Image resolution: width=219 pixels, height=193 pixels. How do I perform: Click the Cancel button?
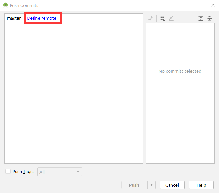[x=172, y=185]
